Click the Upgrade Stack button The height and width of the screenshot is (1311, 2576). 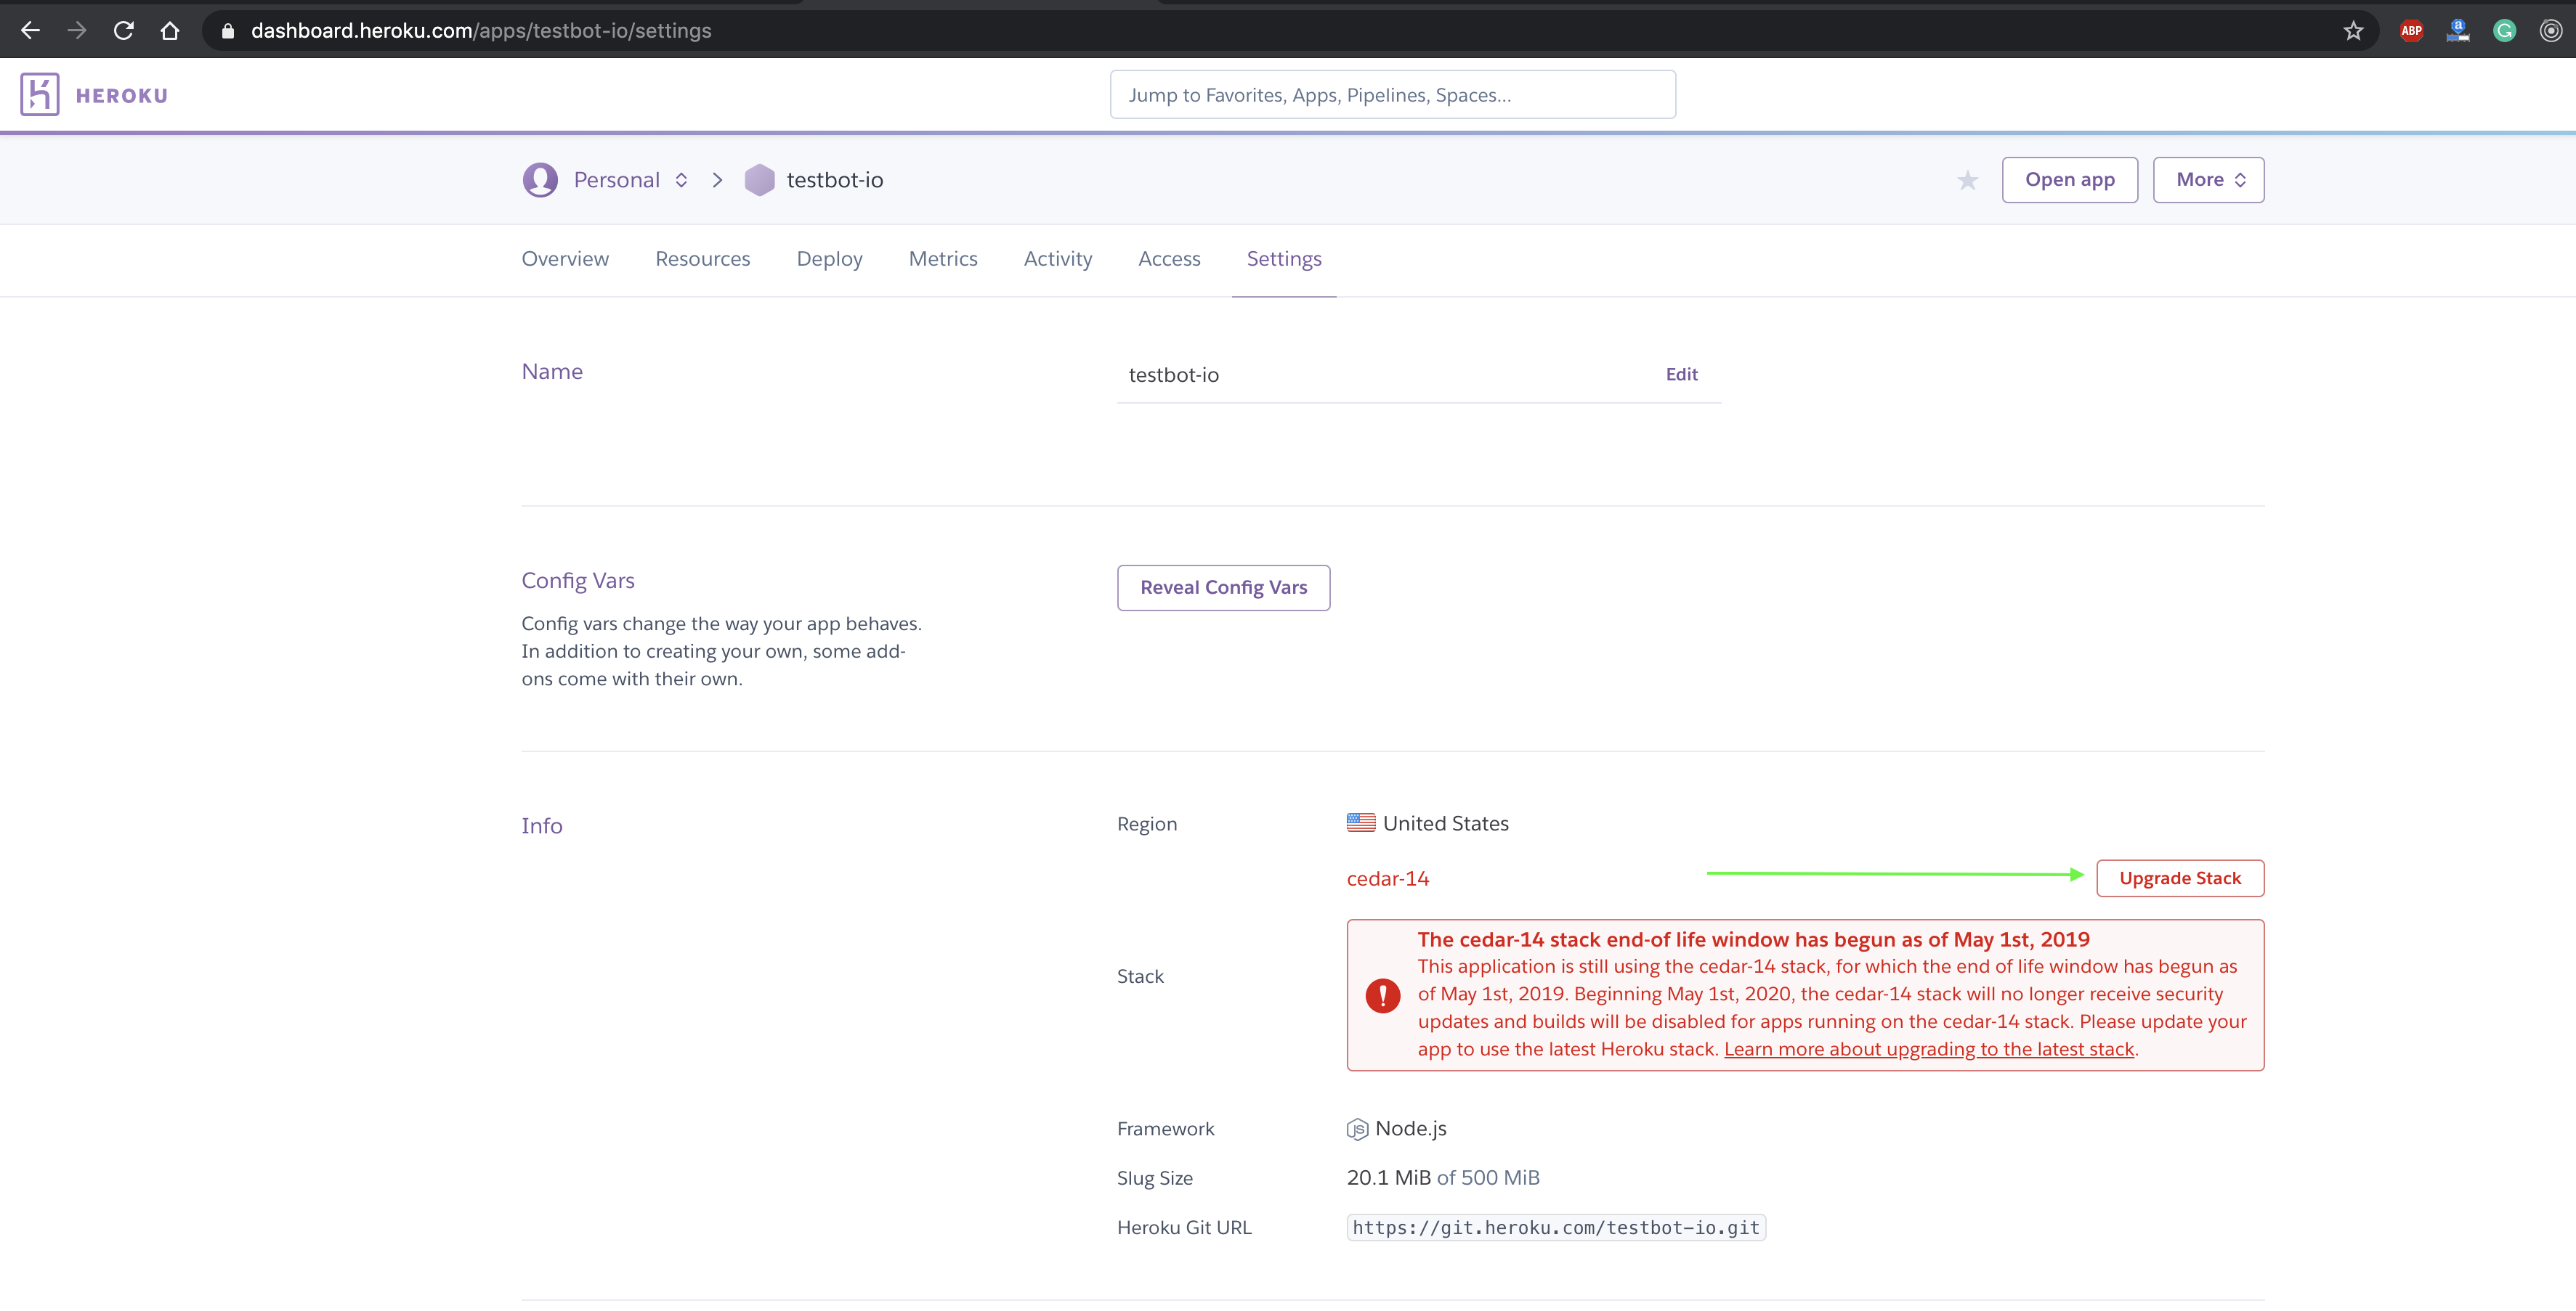(x=2179, y=878)
